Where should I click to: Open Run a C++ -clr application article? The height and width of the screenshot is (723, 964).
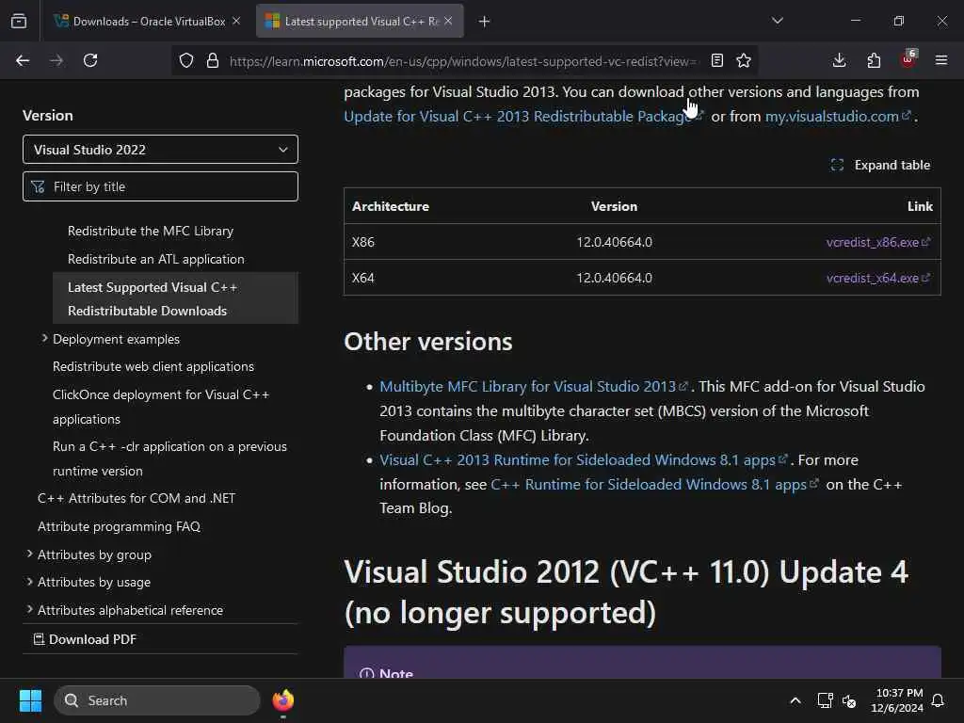[x=169, y=458]
